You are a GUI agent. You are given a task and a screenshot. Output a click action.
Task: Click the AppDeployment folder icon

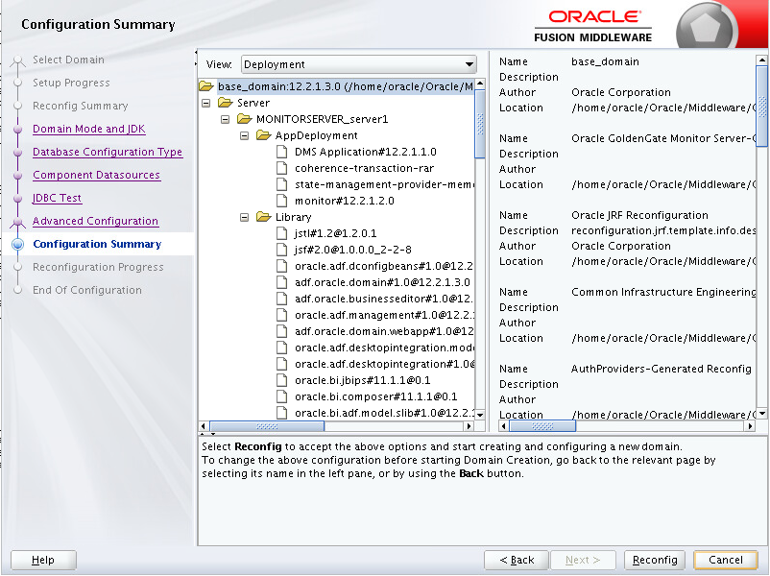point(264,135)
